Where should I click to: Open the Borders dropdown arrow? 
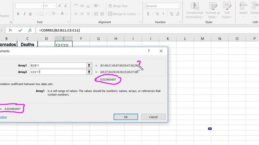pos(47,14)
